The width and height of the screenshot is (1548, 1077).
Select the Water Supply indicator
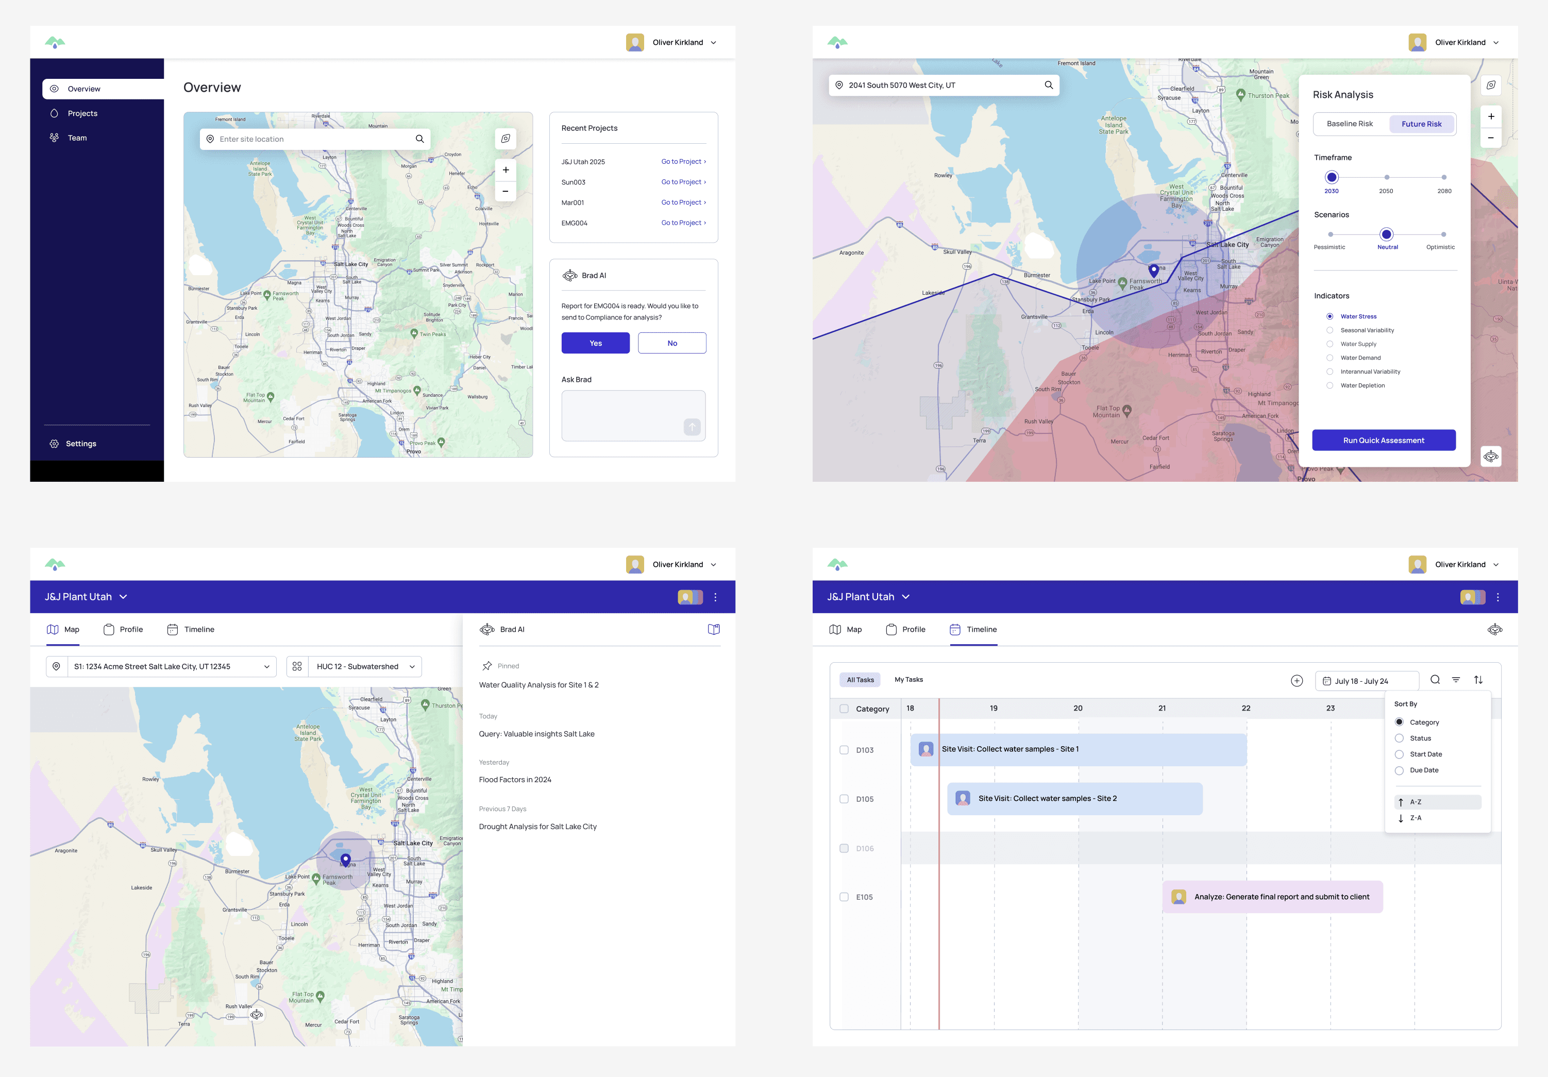pyautogui.click(x=1330, y=344)
